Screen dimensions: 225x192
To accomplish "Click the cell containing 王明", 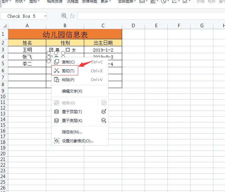I will [x=27, y=50].
